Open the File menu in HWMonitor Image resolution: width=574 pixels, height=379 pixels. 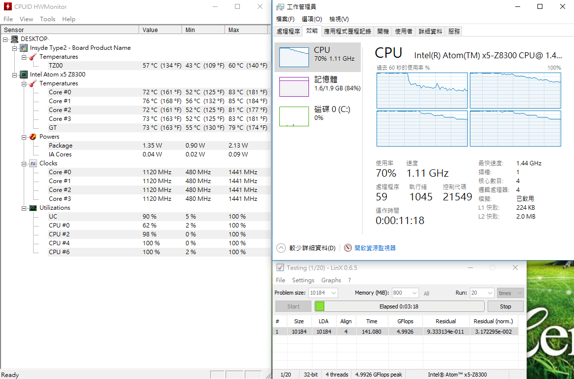point(8,19)
